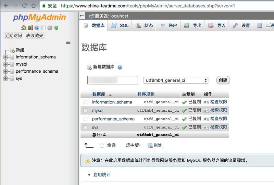Open the utf8mb4_general_ci collation dropdown
The width and height of the screenshot is (274, 185).
pos(176,80)
